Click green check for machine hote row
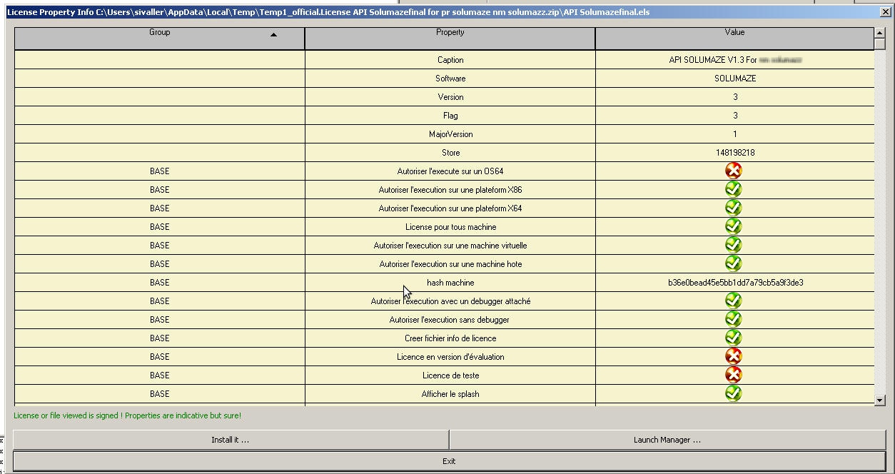 [733, 263]
